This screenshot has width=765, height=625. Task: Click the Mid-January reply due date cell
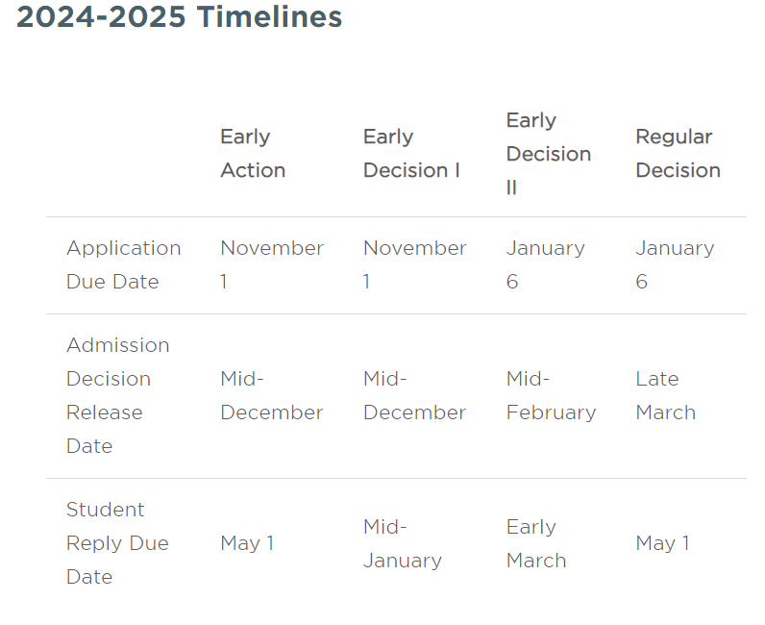(x=403, y=543)
